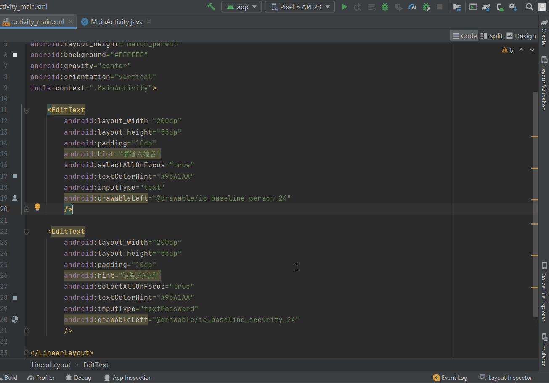549x383 pixels.
Task: Click hint text "请输入姓名" on line 15
Action: (139, 154)
